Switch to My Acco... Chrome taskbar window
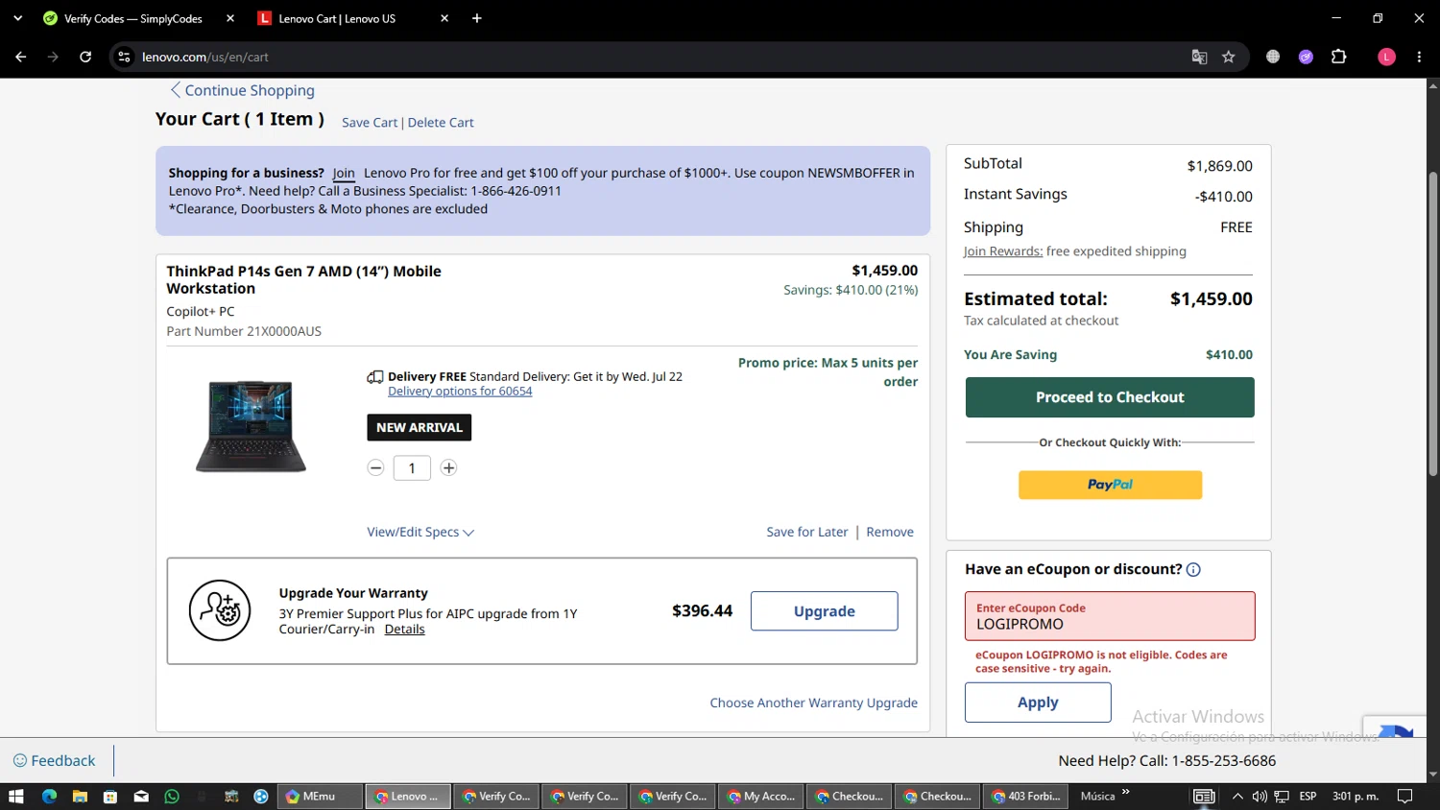The width and height of the screenshot is (1440, 810). (x=762, y=797)
